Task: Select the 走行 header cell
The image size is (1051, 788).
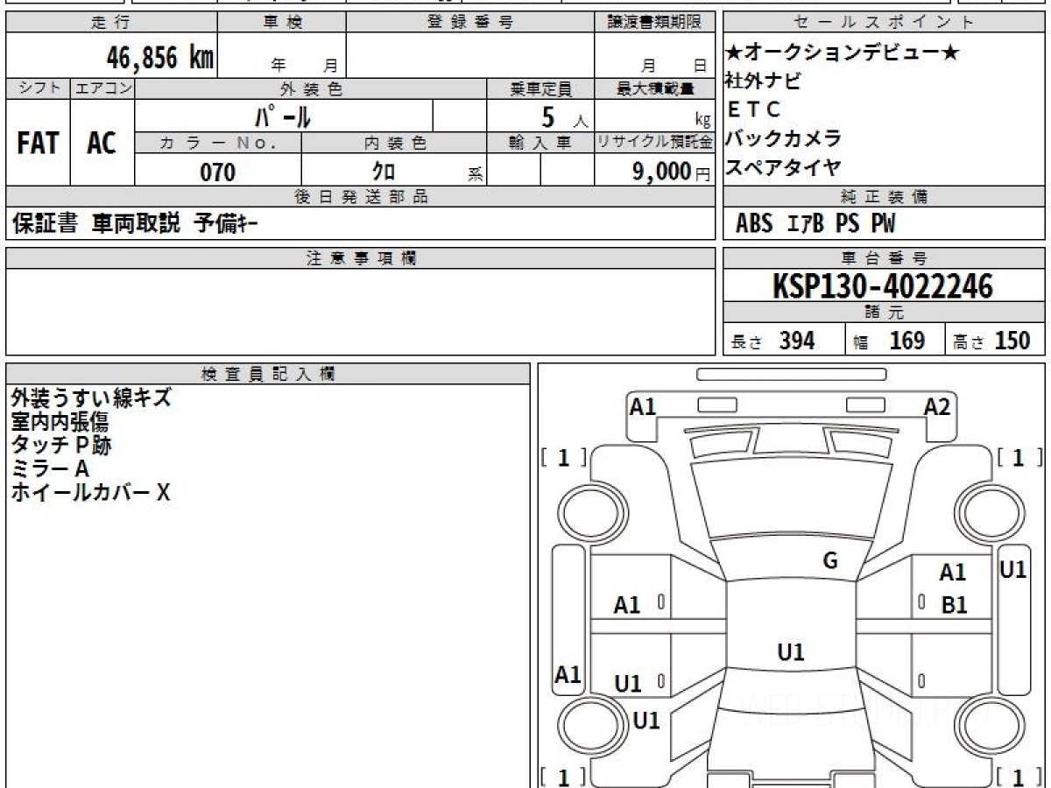Action: click(110, 23)
